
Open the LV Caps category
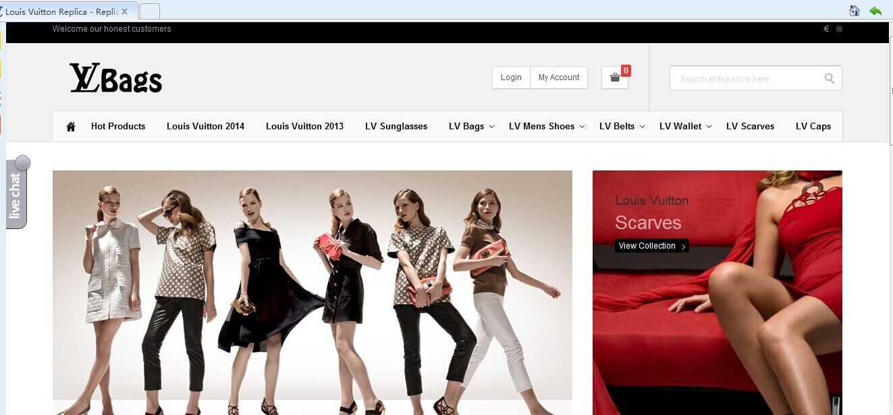813,127
